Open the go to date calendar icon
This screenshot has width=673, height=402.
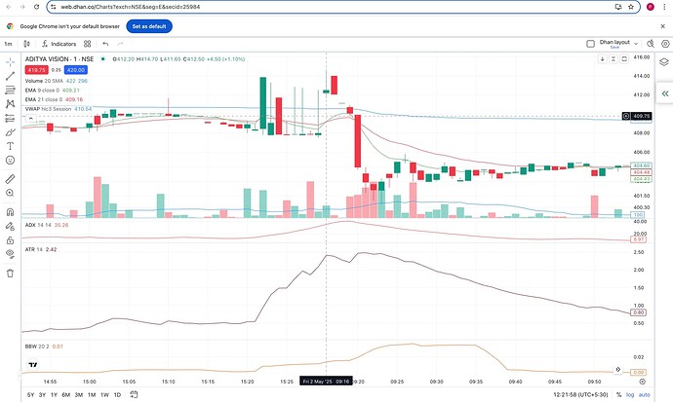pos(134,394)
